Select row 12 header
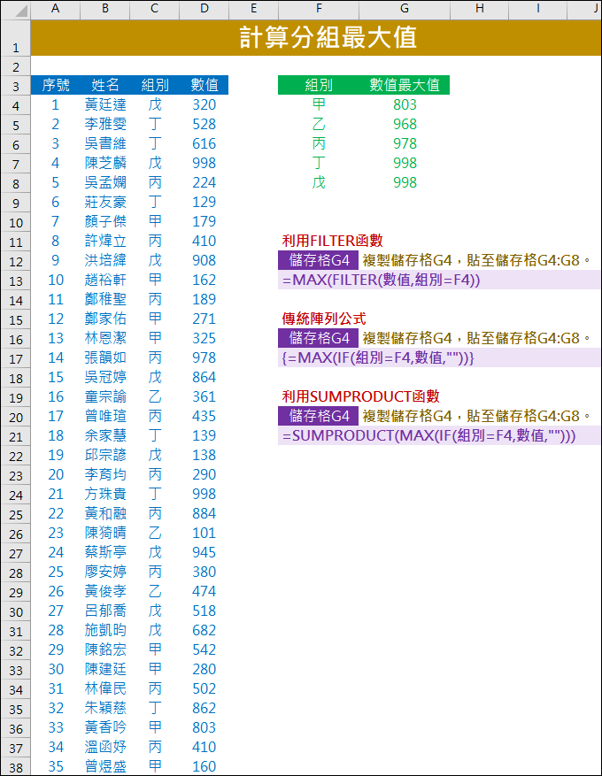602x776 pixels. [x=16, y=261]
